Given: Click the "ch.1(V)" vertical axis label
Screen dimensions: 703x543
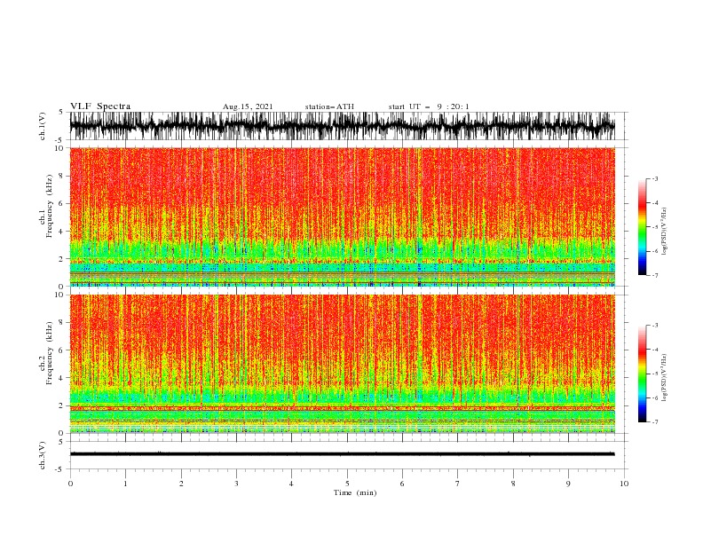Looking at the screenshot, I should pos(43,126).
